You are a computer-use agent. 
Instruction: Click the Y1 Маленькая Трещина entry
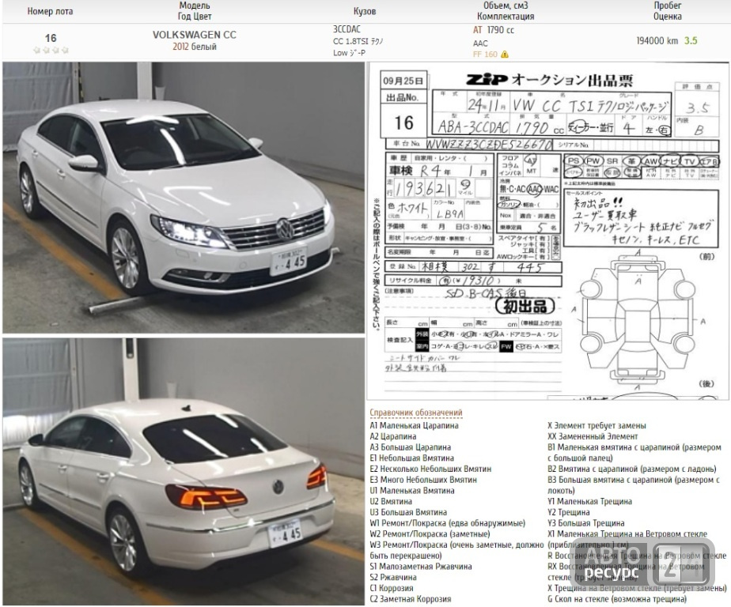tap(589, 501)
